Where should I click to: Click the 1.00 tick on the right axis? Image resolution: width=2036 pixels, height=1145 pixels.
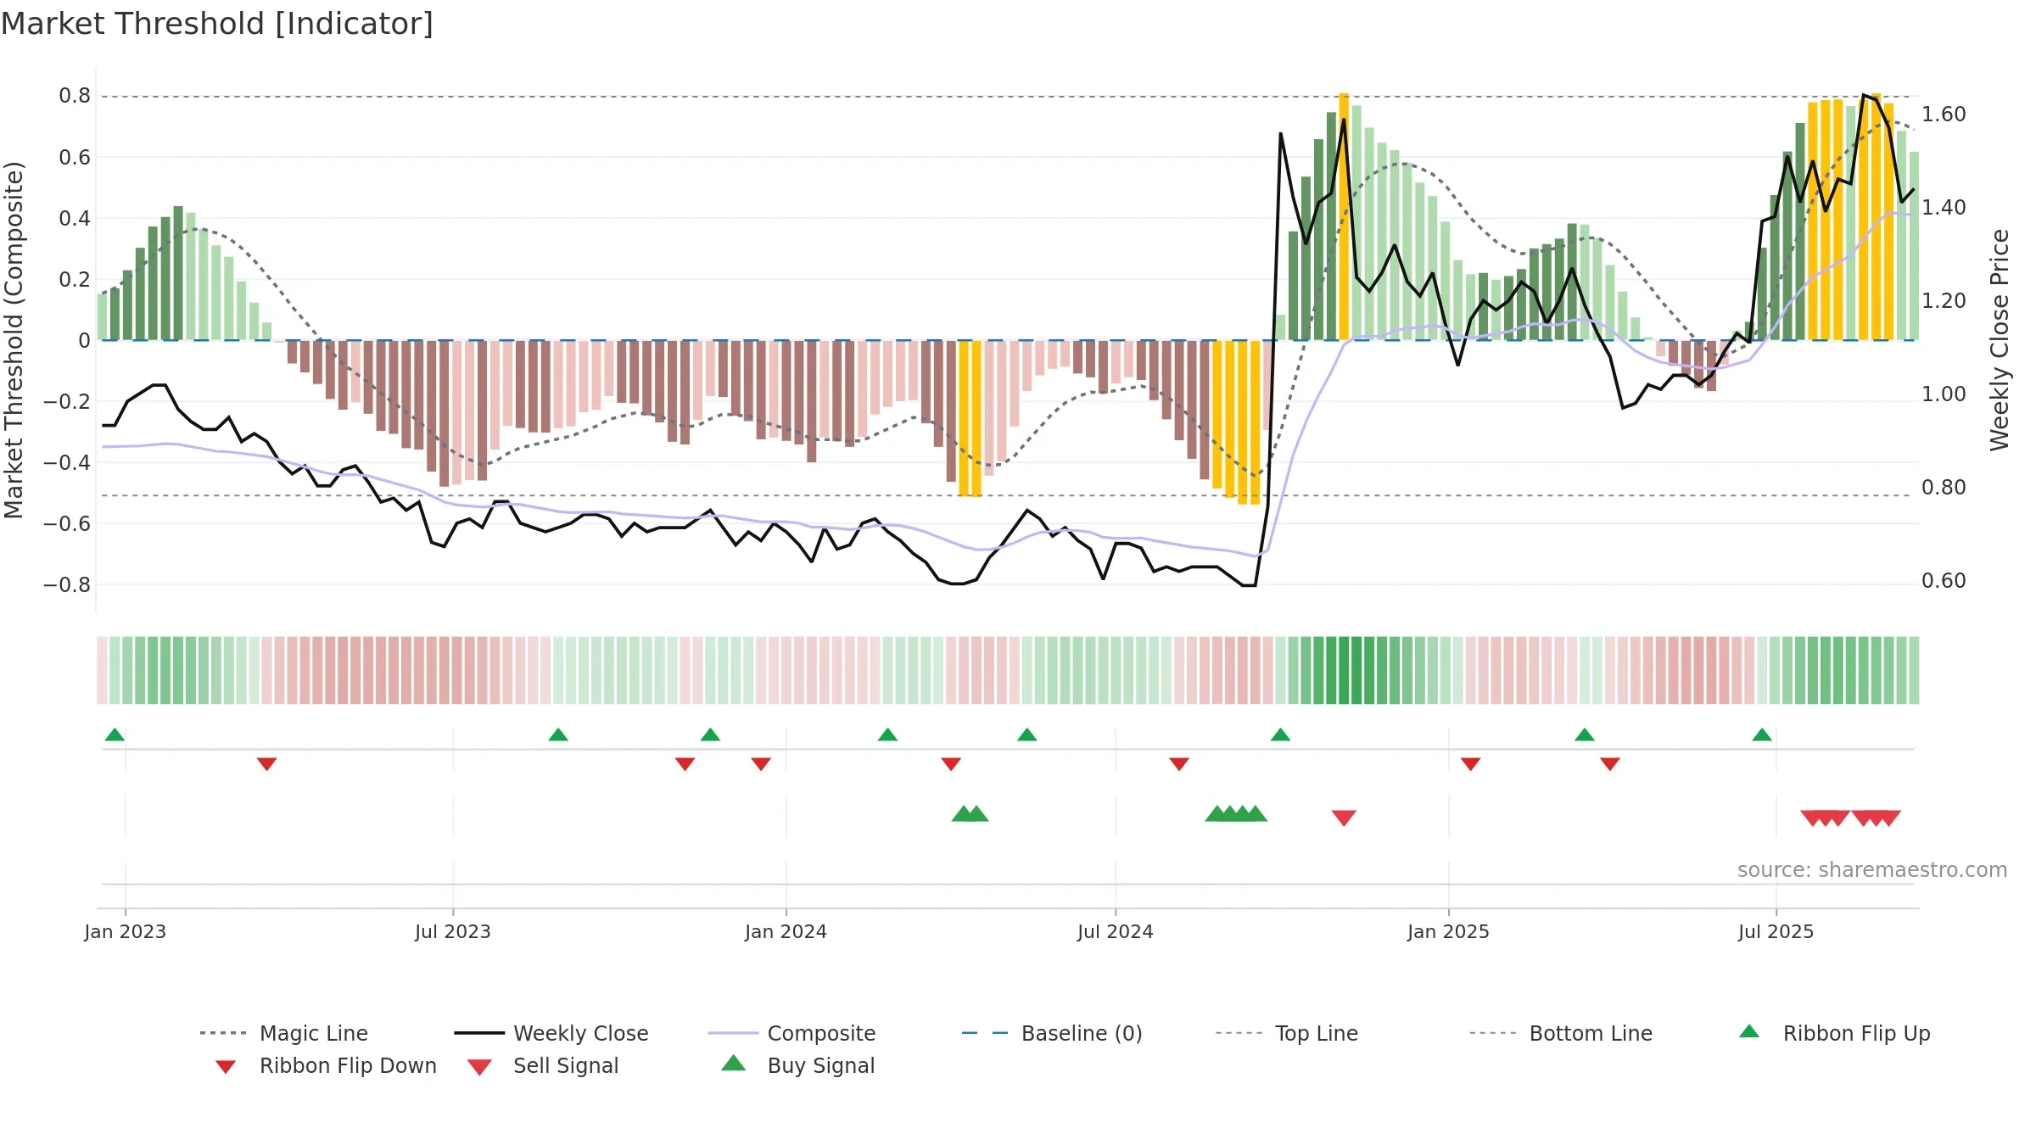pos(1944,394)
